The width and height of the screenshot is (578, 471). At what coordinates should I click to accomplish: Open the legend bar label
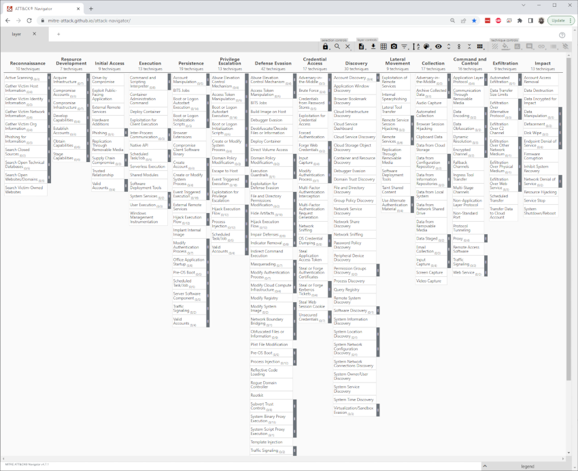(528, 466)
